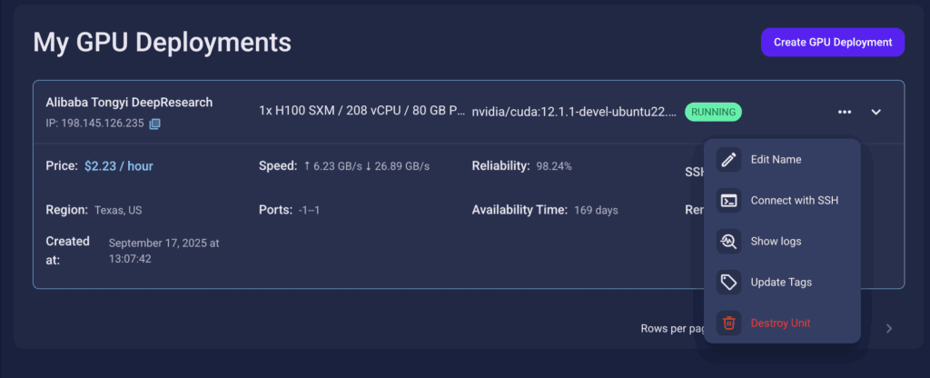This screenshot has height=378, width=930.
Task: Click the terminal SSH icon
Action: pos(728,201)
